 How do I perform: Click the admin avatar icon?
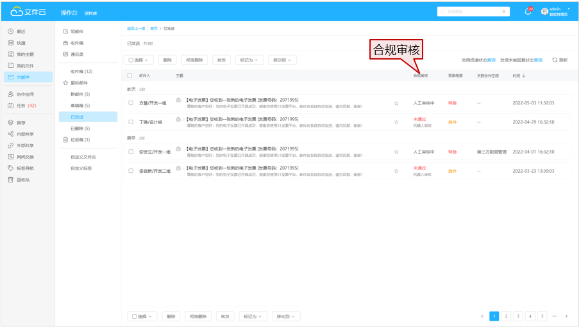pyautogui.click(x=544, y=12)
